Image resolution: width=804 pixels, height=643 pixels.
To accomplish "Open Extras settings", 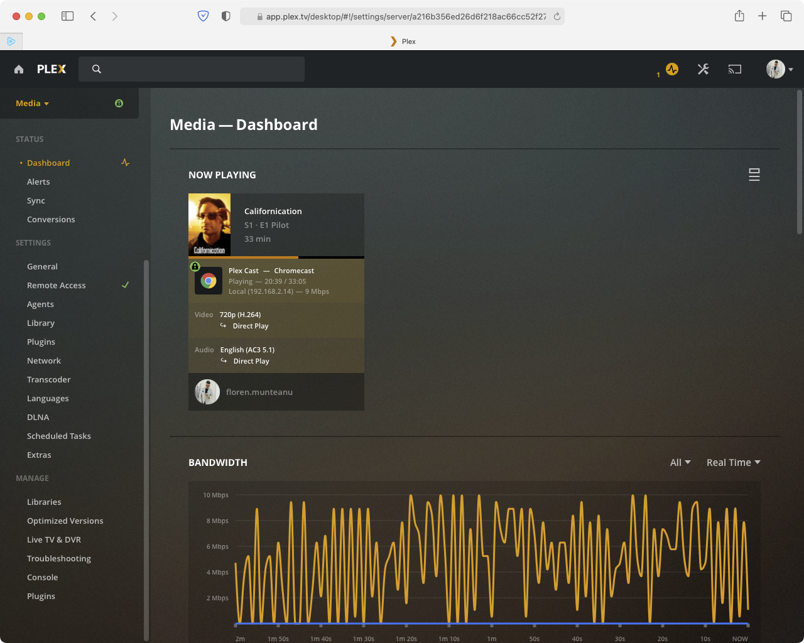I will click(39, 455).
